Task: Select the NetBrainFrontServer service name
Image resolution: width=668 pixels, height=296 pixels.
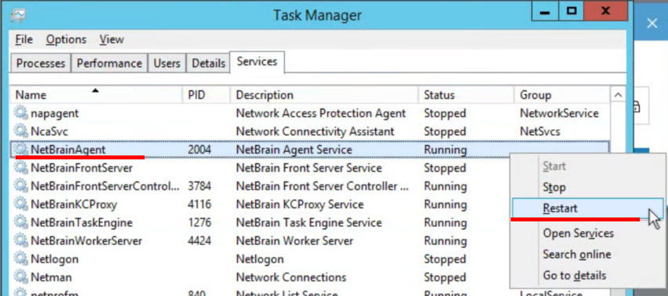Action: pyautogui.click(x=82, y=168)
